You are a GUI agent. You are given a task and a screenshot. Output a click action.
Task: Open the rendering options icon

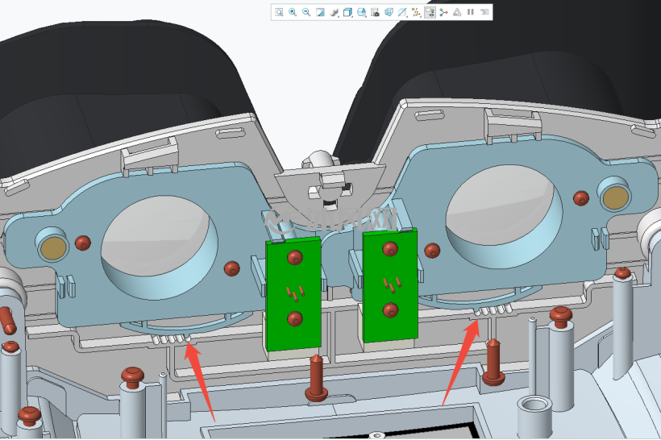pyautogui.click(x=334, y=12)
